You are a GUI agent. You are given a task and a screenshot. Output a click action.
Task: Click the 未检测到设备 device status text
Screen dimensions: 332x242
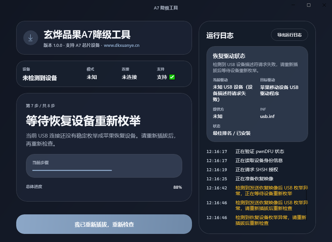tap(40, 78)
